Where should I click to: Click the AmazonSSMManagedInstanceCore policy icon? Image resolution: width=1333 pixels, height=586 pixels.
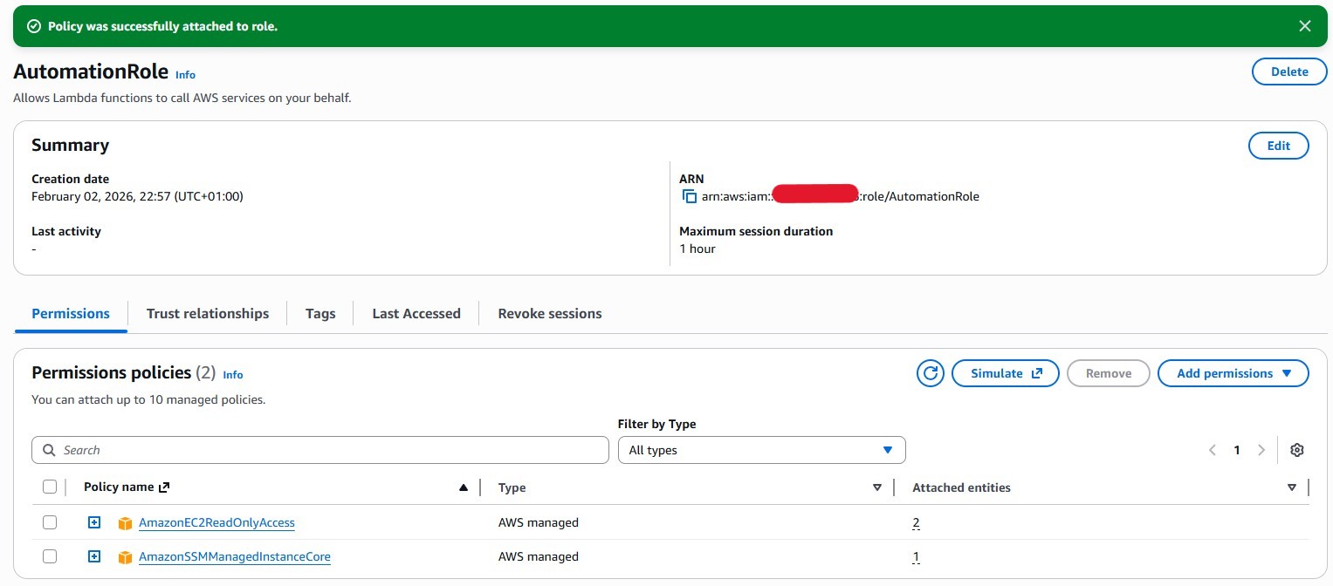(x=125, y=556)
